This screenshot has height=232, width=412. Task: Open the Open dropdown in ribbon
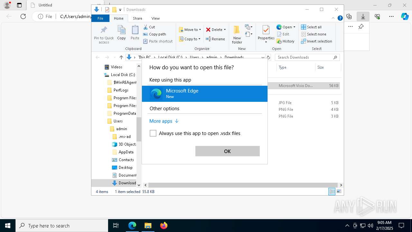pyautogui.click(x=286, y=27)
